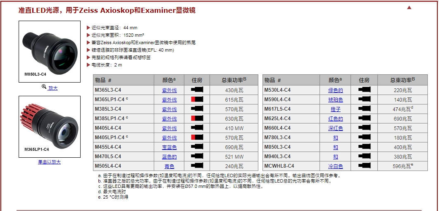
Task: Click the 430兆瓦 power value
Action: pyautogui.click(x=234, y=90)
